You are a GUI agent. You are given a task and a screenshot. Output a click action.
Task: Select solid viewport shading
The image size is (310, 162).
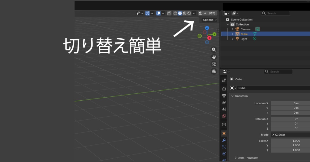click(x=180, y=13)
